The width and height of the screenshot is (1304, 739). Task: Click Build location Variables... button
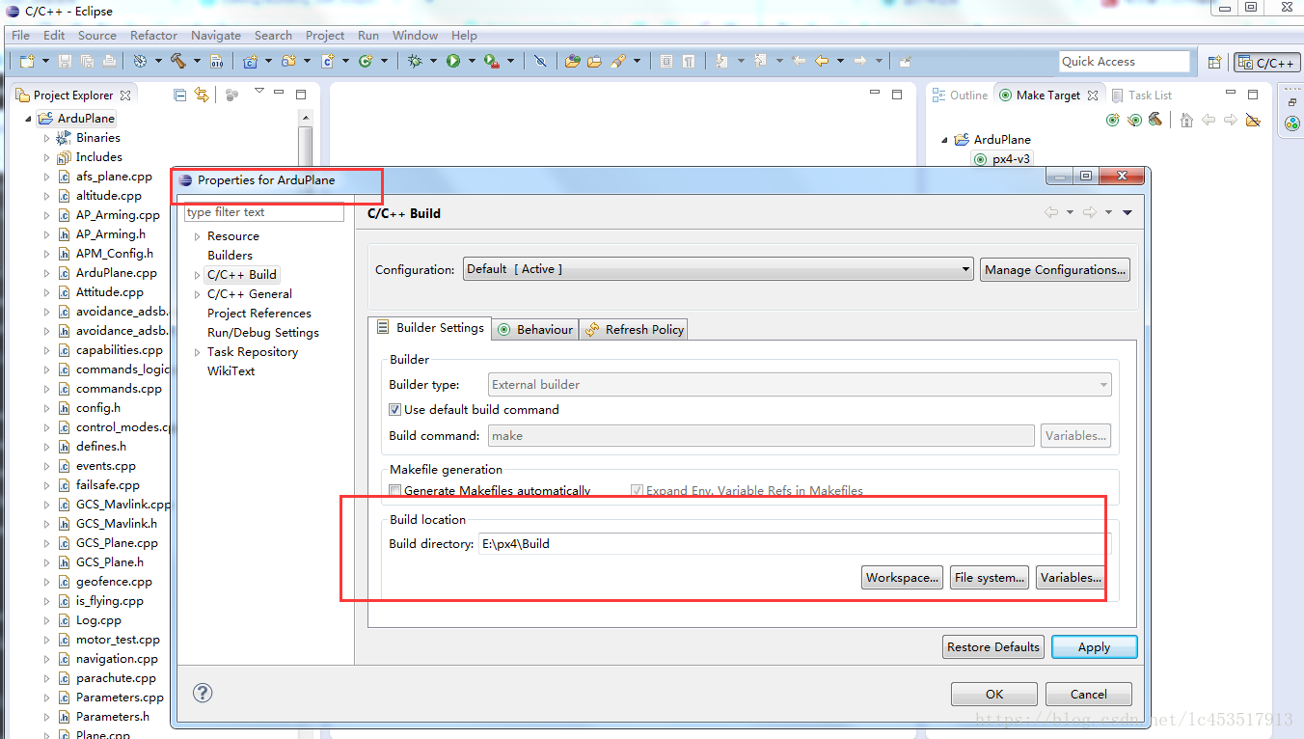point(1071,578)
